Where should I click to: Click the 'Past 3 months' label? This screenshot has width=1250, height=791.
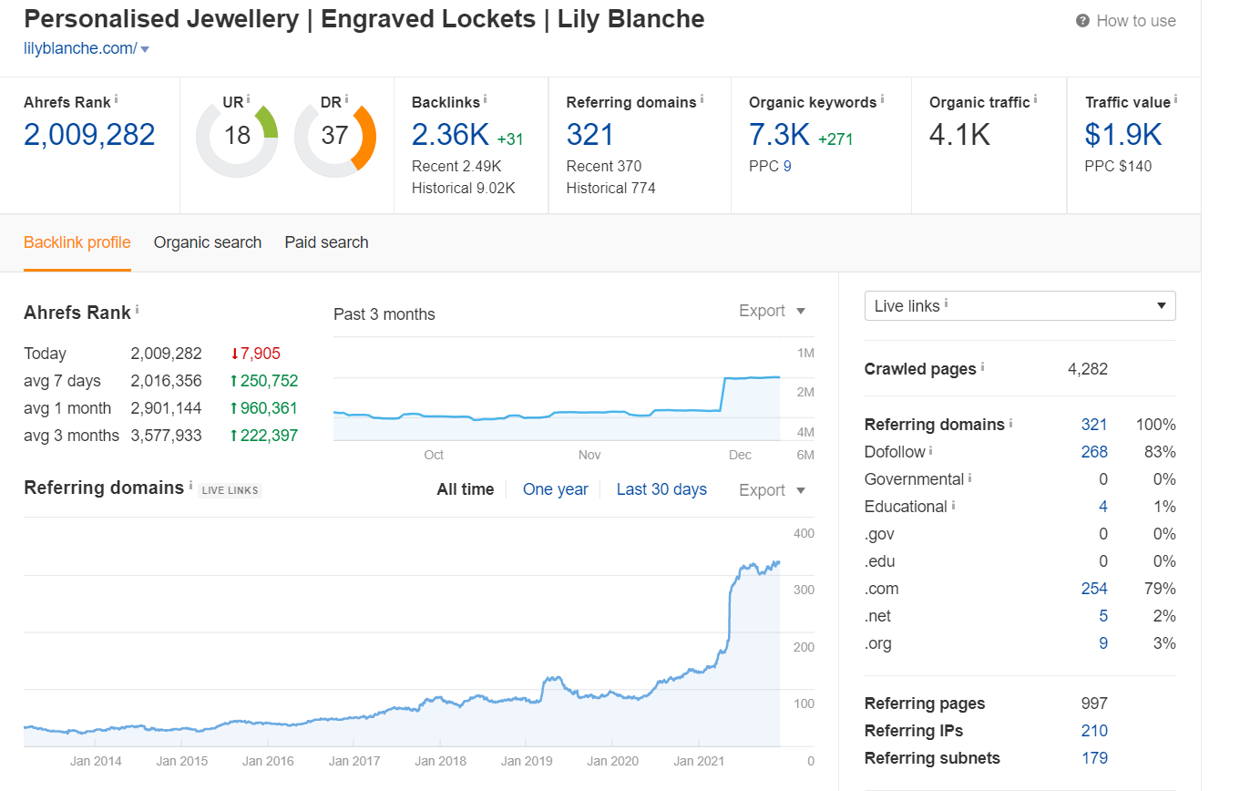(x=384, y=314)
